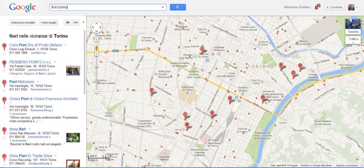
Task: Open the Fiori Melissano listing link
Action: tap(22, 82)
